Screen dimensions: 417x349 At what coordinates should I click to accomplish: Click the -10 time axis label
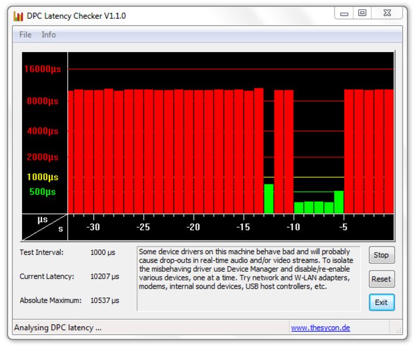[x=293, y=227]
